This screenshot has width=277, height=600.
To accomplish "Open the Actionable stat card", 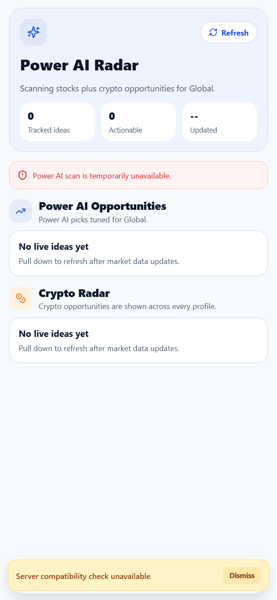I will (x=138, y=122).
